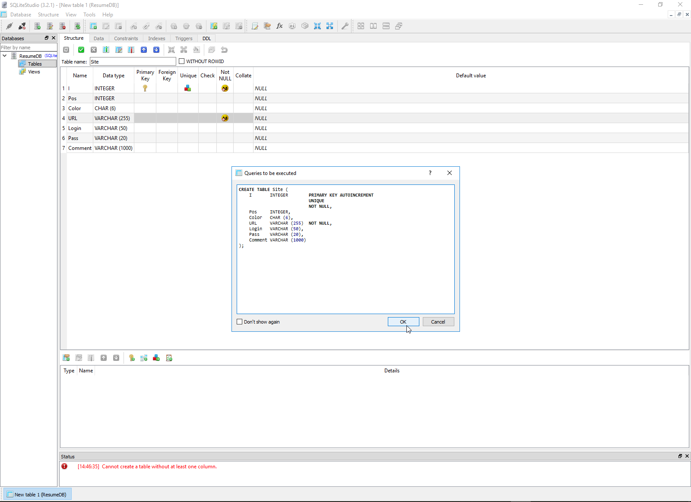Viewport: 691px width, 502px height.
Task: Click the unique constraint icon in row I
Action: pyautogui.click(x=188, y=88)
